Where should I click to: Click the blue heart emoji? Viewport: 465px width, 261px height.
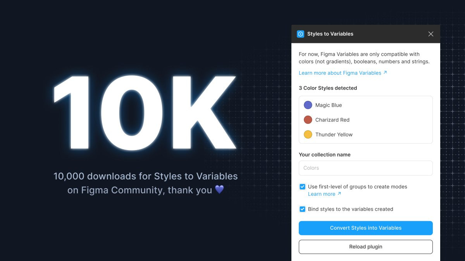(x=219, y=190)
